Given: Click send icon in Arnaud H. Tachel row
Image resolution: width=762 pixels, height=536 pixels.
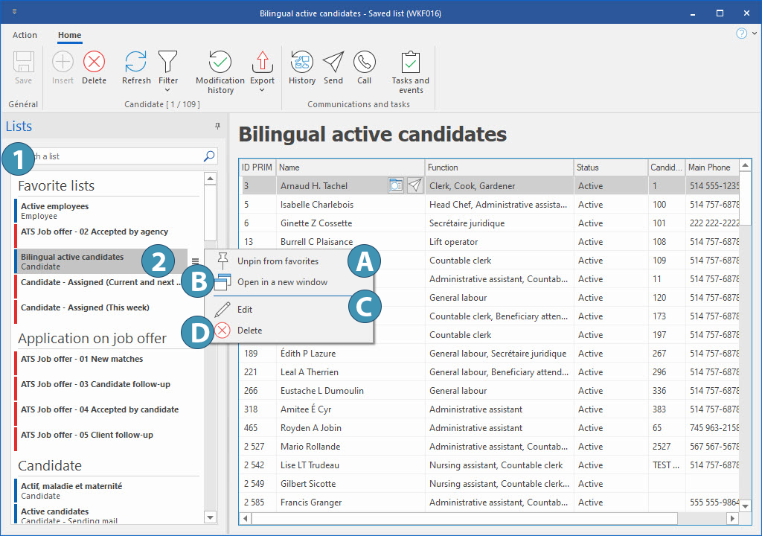Looking at the screenshot, I should [414, 186].
